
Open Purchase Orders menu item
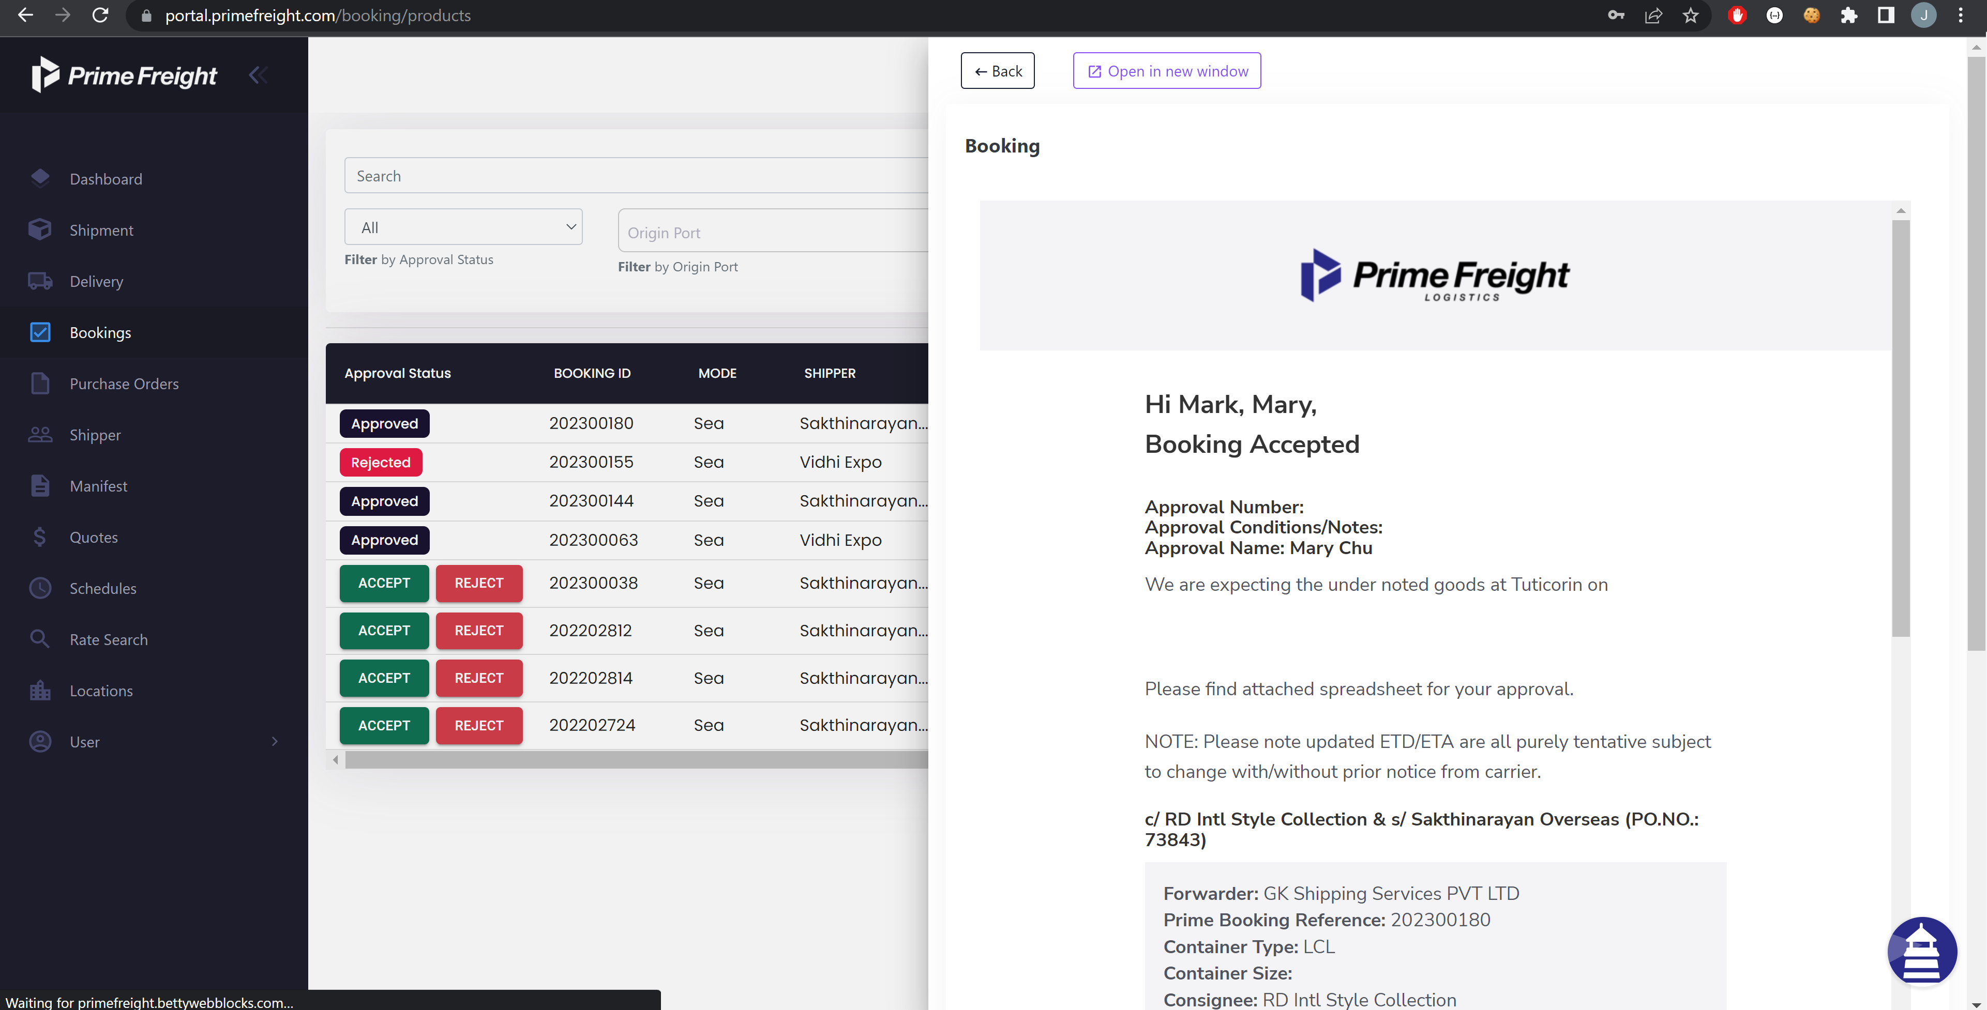pos(124,384)
